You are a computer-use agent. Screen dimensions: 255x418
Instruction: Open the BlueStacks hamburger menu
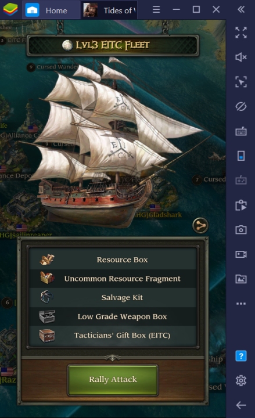pyautogui.click(x=156, y=10)
